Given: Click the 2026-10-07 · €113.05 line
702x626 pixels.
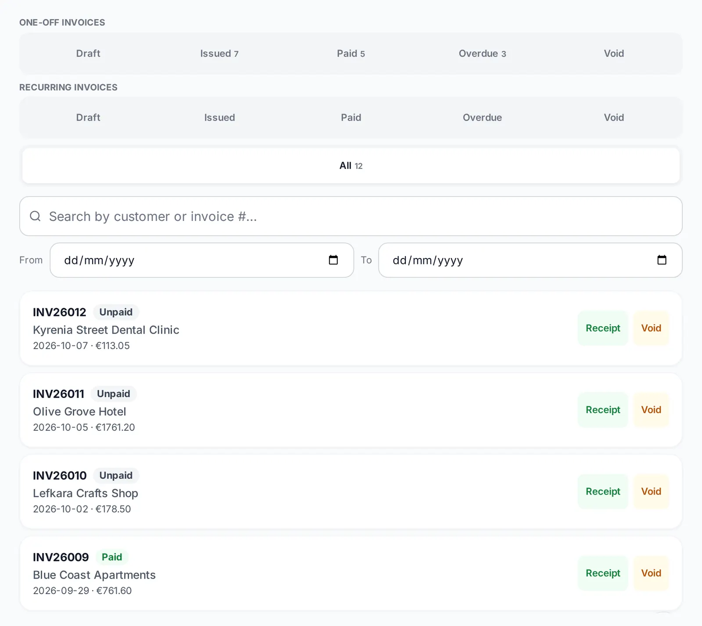Looking at the screenshot, I should 81,346.
